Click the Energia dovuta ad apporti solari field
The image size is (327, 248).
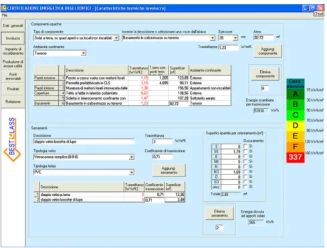(256, 222)
